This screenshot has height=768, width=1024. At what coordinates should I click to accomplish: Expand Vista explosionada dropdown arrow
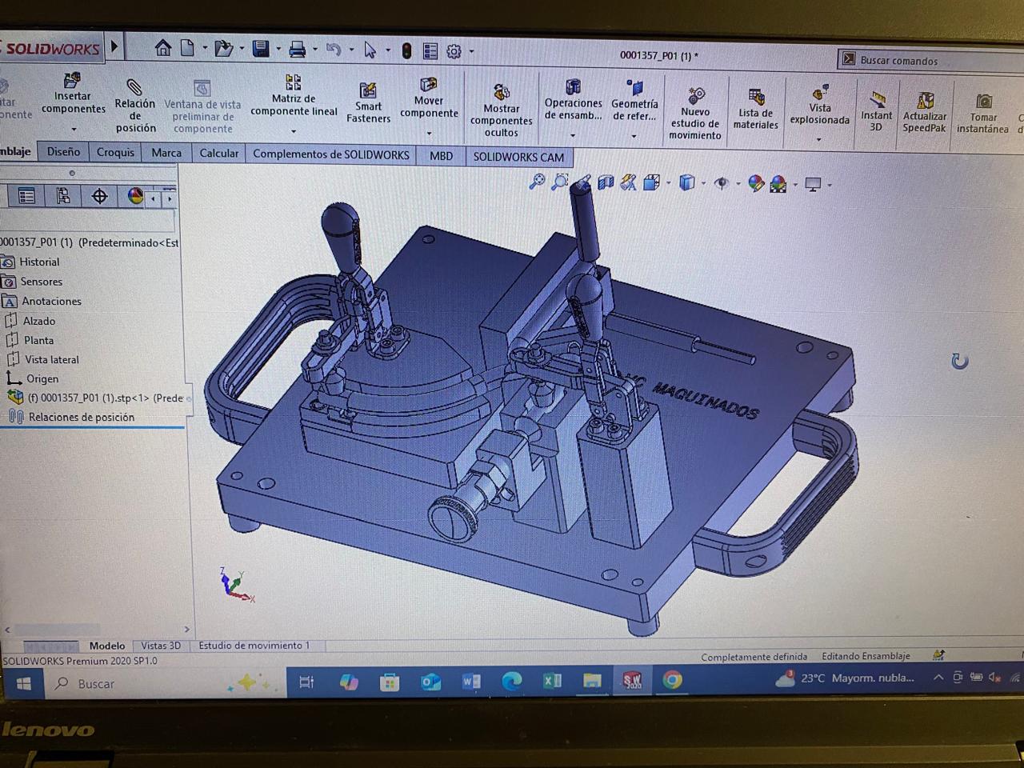(x=818, y=140)
